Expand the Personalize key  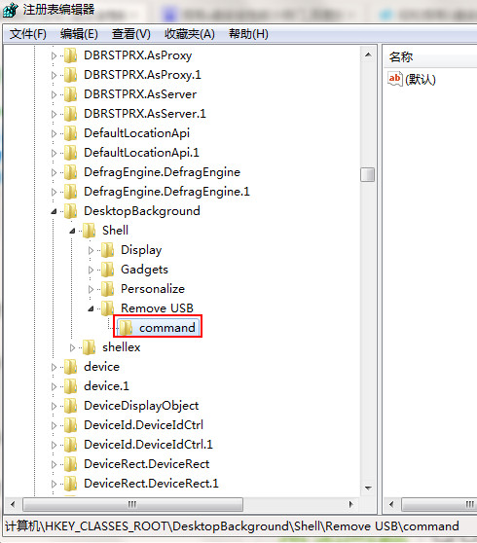[91, 289]
